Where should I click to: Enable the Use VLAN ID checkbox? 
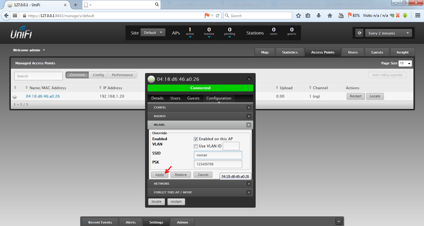pyautogui.click(x=196, y=146)
